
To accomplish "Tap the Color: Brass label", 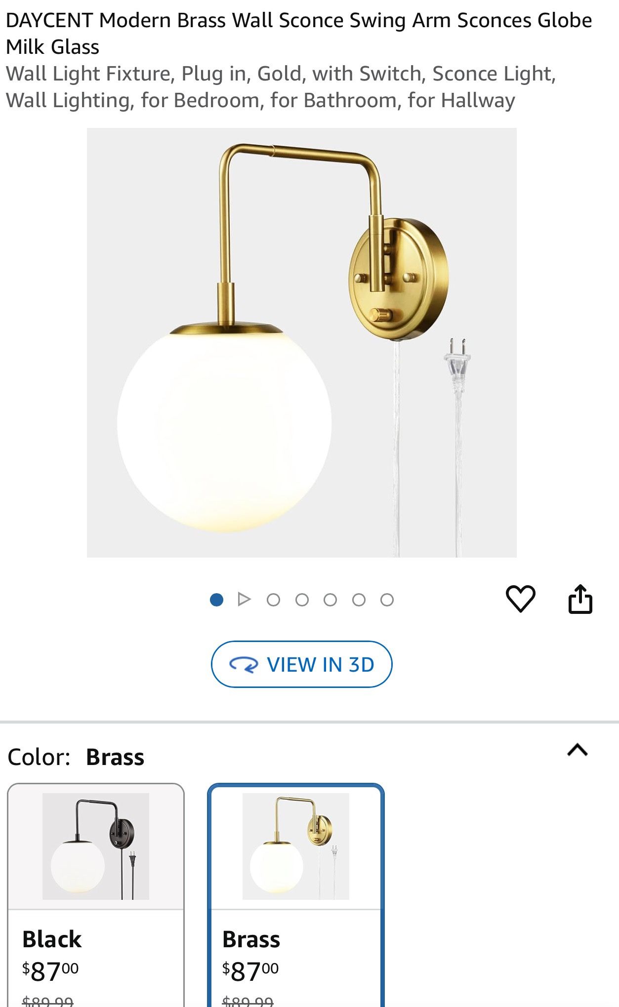I will [x=76, y=757].
